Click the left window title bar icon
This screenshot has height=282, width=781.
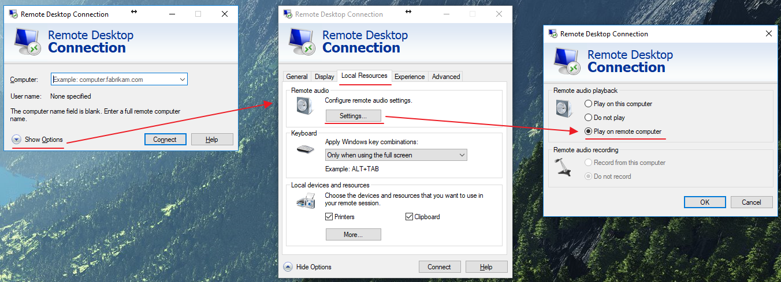point(13,14)
